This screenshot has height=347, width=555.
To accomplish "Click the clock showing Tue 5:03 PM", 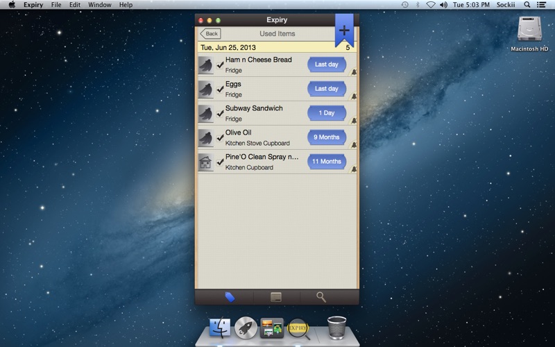I will click(x=471, y=5).
